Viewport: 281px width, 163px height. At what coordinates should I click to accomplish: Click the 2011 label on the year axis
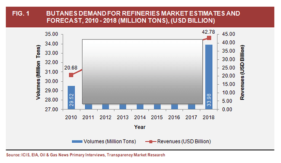88,118
